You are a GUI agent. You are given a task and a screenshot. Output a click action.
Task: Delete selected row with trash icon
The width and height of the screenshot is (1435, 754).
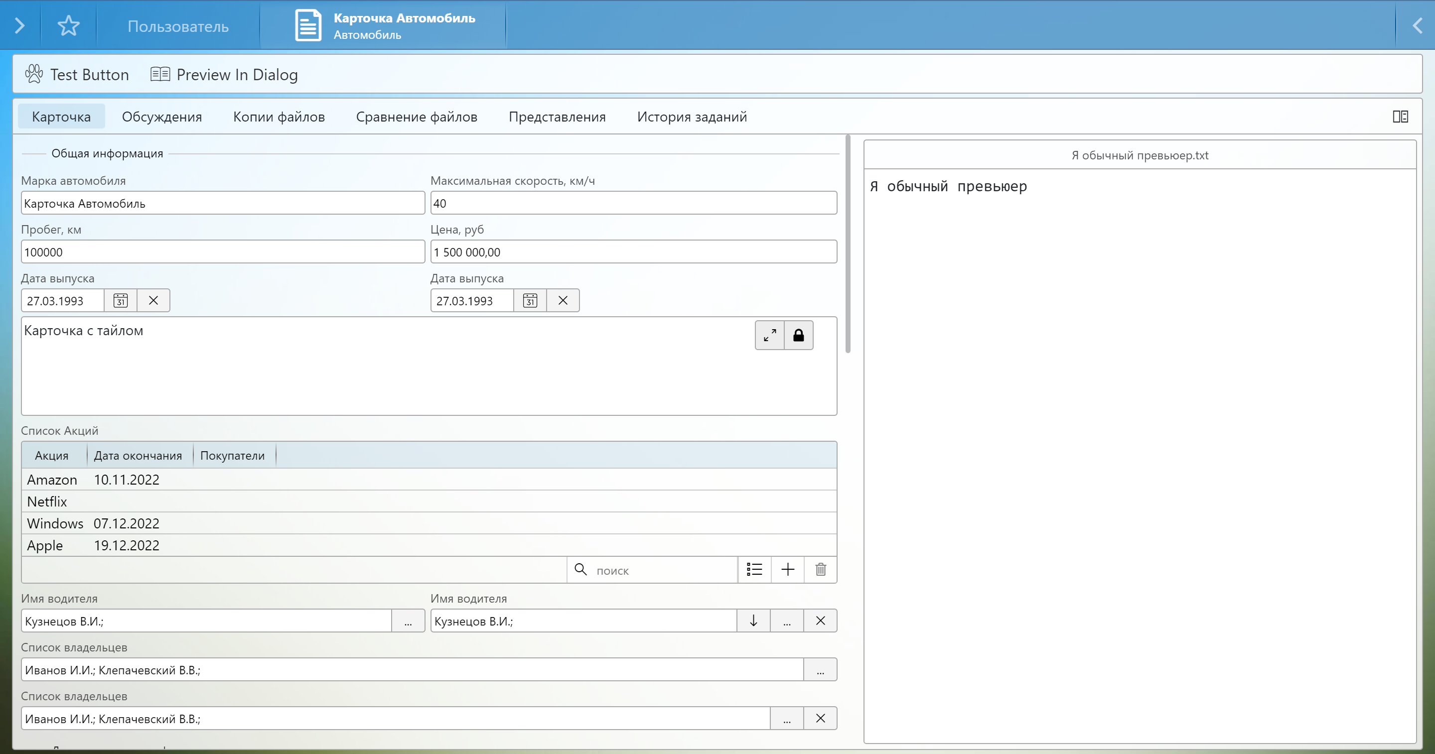pos(821,570)
